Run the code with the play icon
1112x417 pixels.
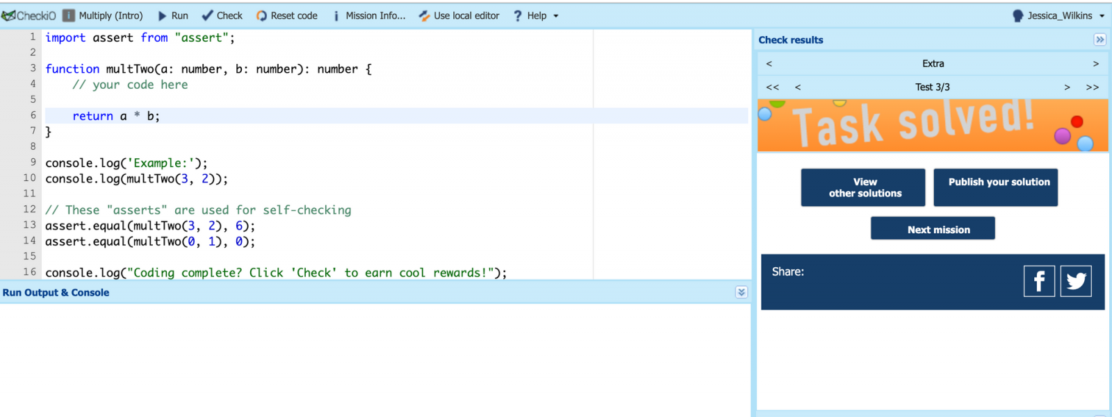click(162, 15)
